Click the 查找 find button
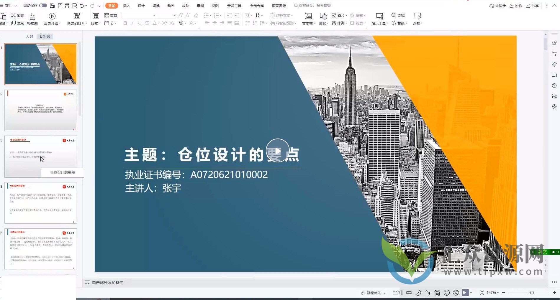Screen dimensions: 560x300 pyautogui.click(x=398, y=15)
